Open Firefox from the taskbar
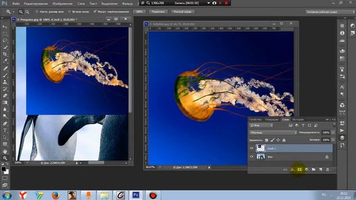This screenshot has height=200, width=356. (x=56, y=195)
